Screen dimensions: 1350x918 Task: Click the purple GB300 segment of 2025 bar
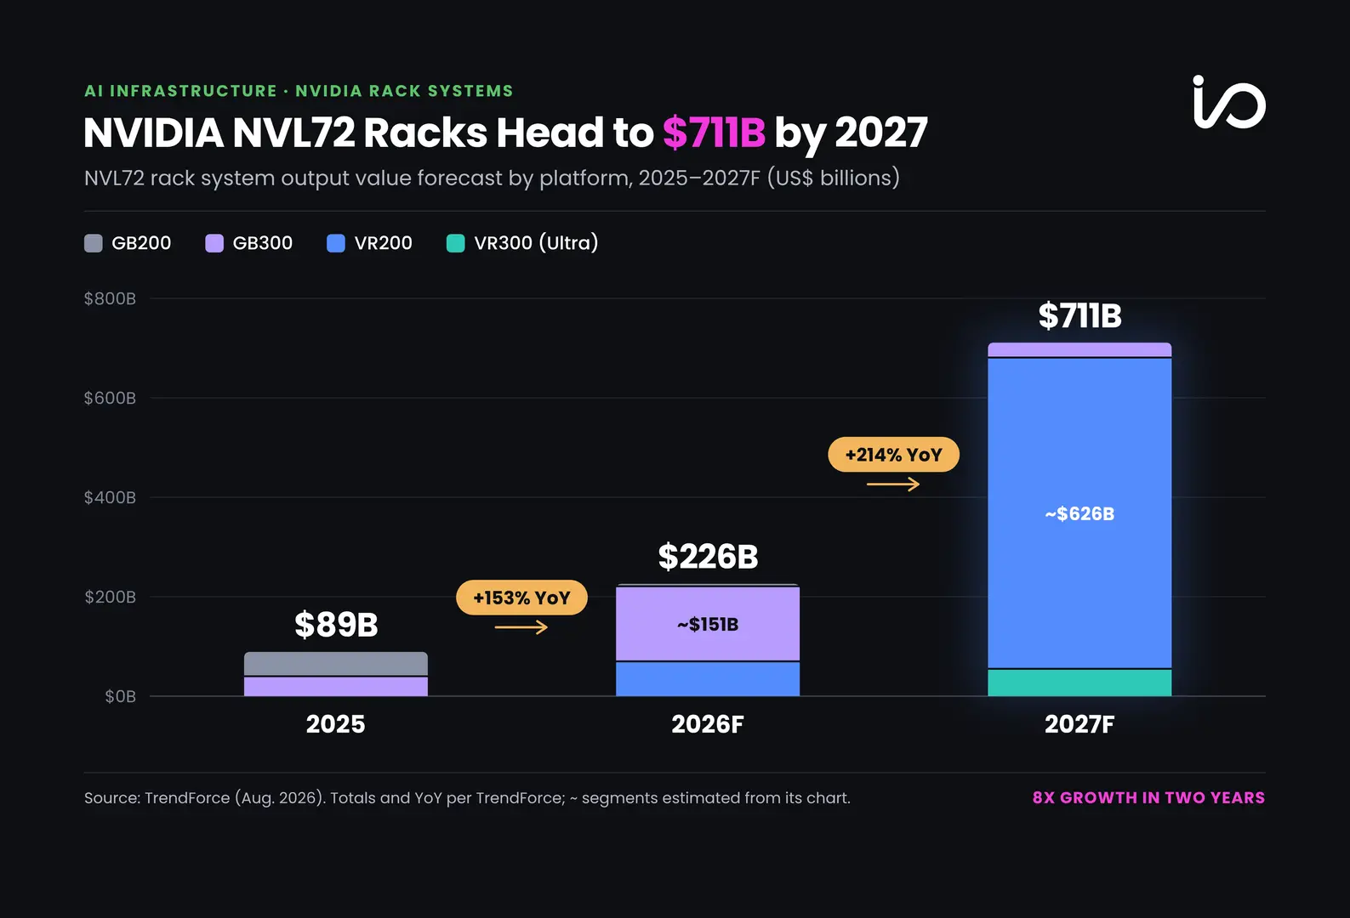click(x=336, y=687)
